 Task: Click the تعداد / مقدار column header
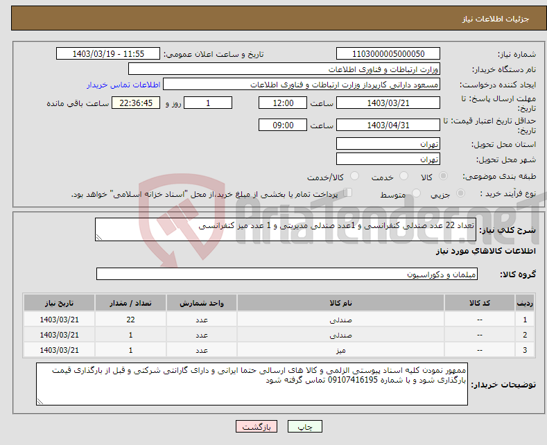pos(130,303)
